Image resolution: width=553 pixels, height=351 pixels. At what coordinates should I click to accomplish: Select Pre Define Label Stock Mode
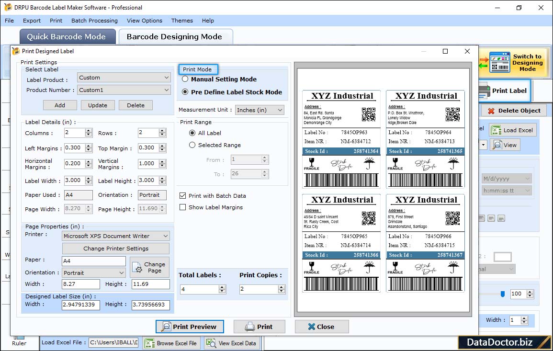[185, 92]
